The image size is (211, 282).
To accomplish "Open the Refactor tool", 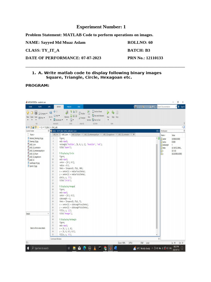I will point(67,113).
